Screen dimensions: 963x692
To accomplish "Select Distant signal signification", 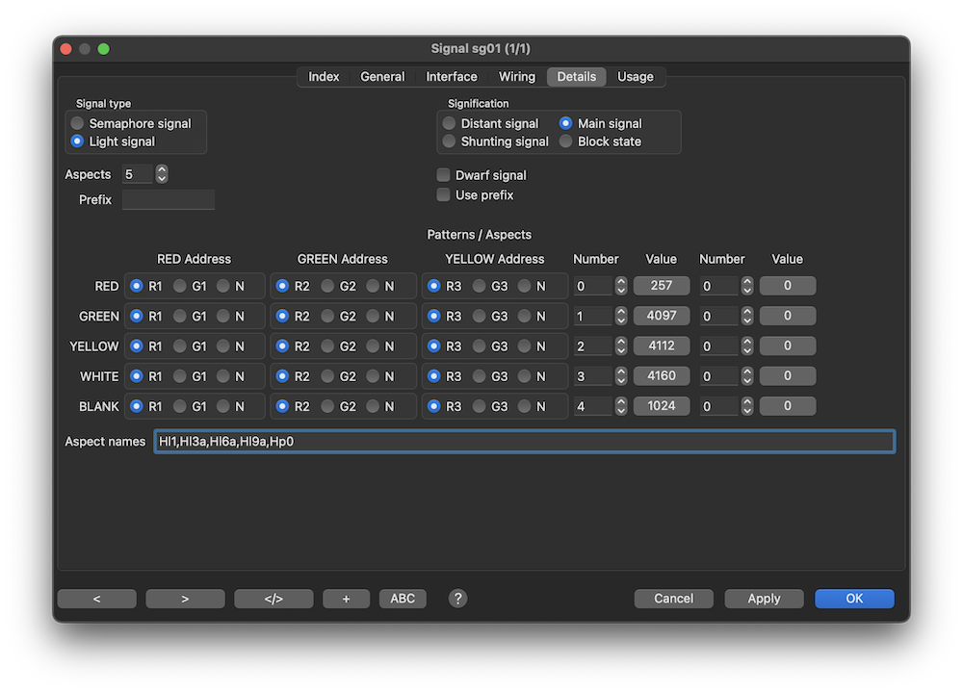I will (x=450, y=123).
